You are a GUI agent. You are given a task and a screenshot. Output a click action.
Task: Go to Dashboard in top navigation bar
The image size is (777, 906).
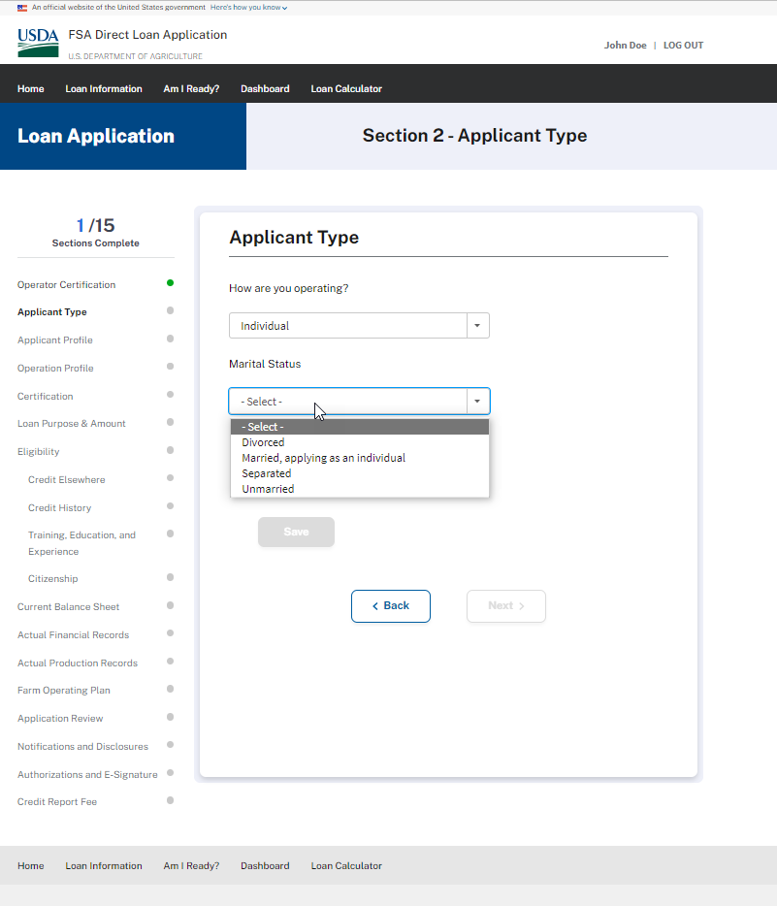coord(265,89)
